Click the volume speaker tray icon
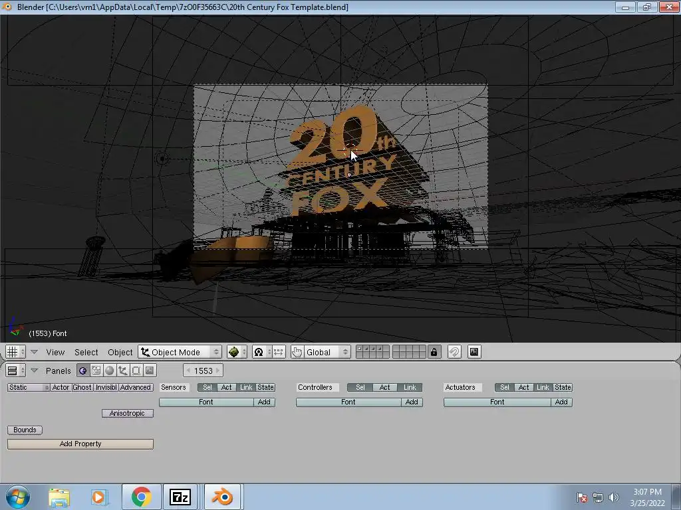This screenshot has width=681, height=510. tap(613, 497)
